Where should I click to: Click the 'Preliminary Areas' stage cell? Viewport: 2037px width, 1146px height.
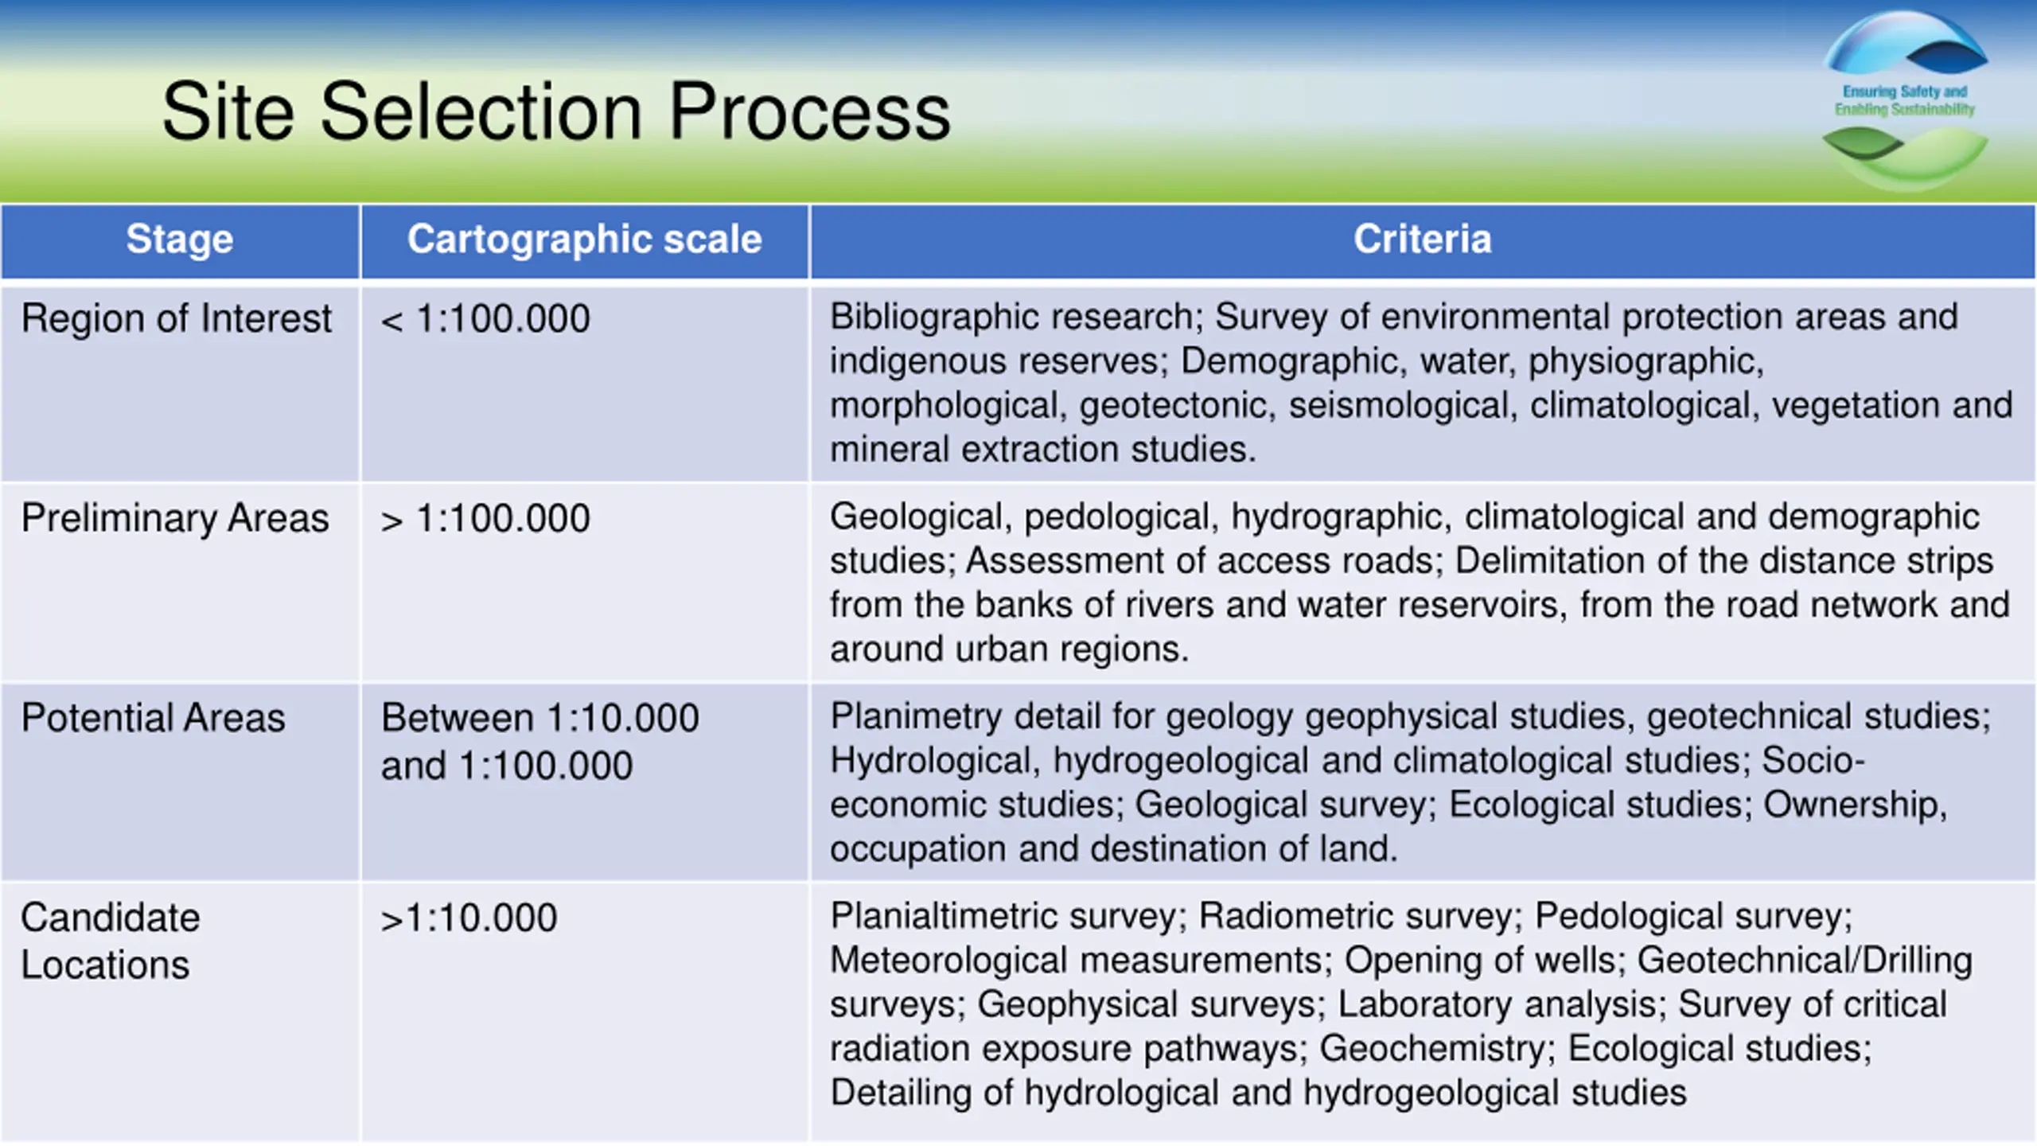pos(180,583)
